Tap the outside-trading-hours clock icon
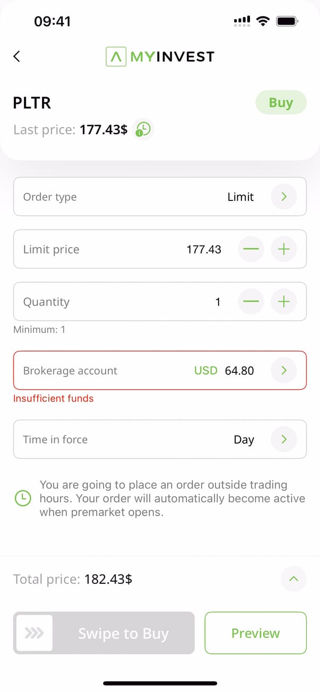 [x=23, y=498]
